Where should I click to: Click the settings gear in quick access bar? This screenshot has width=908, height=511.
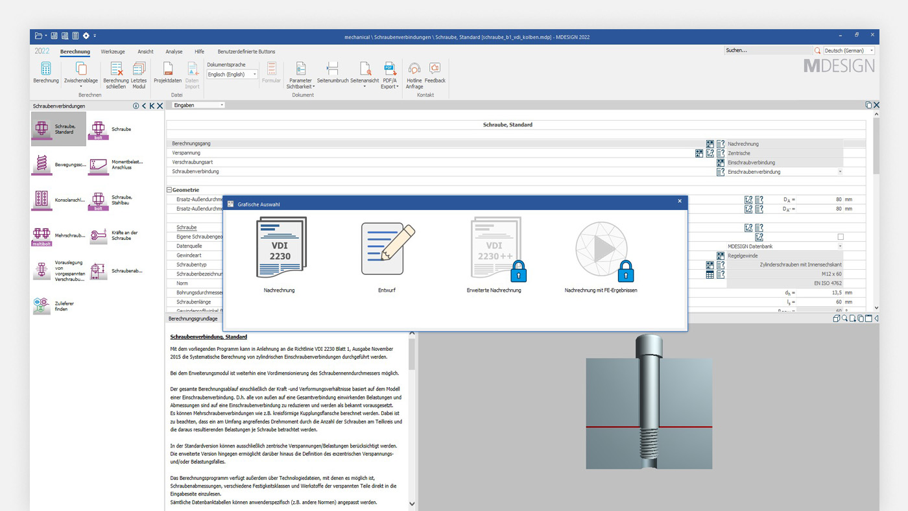tap(86, 36)
